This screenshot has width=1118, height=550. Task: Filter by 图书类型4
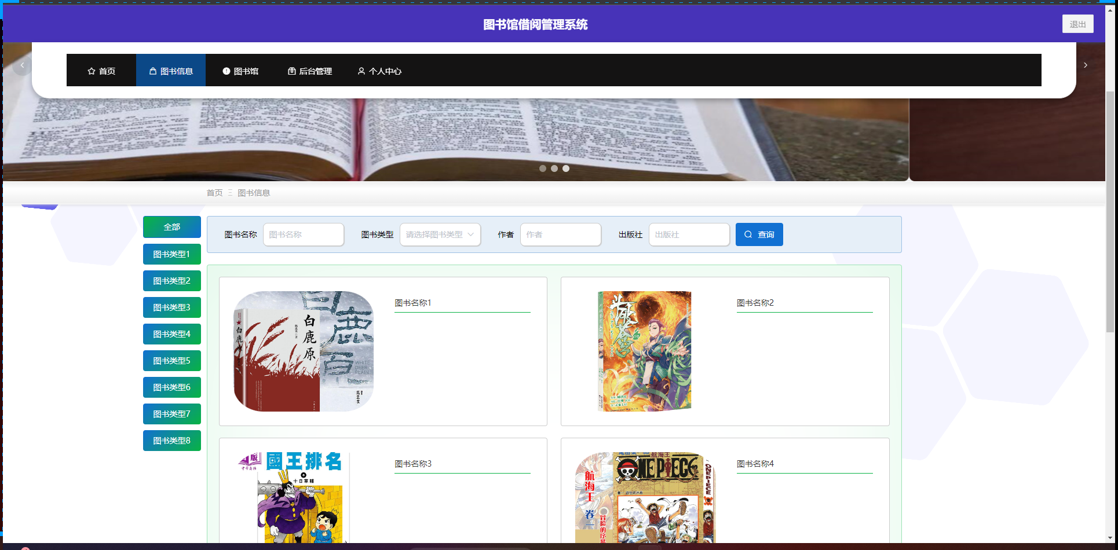(172, 334)
